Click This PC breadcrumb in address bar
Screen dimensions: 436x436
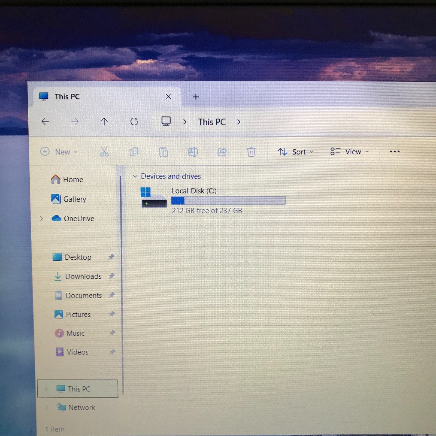click(x=212, y=122)
